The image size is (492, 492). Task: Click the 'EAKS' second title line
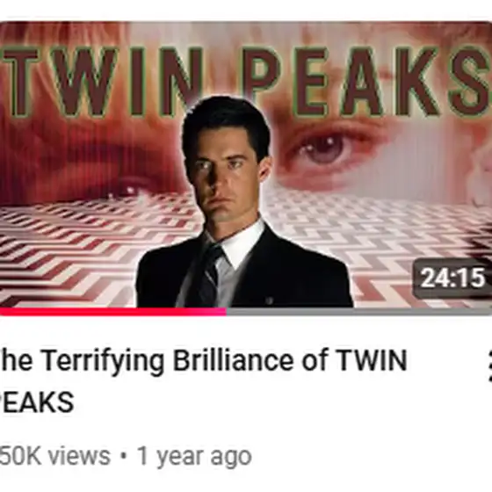pyautogui.click(x=37, y=402)
